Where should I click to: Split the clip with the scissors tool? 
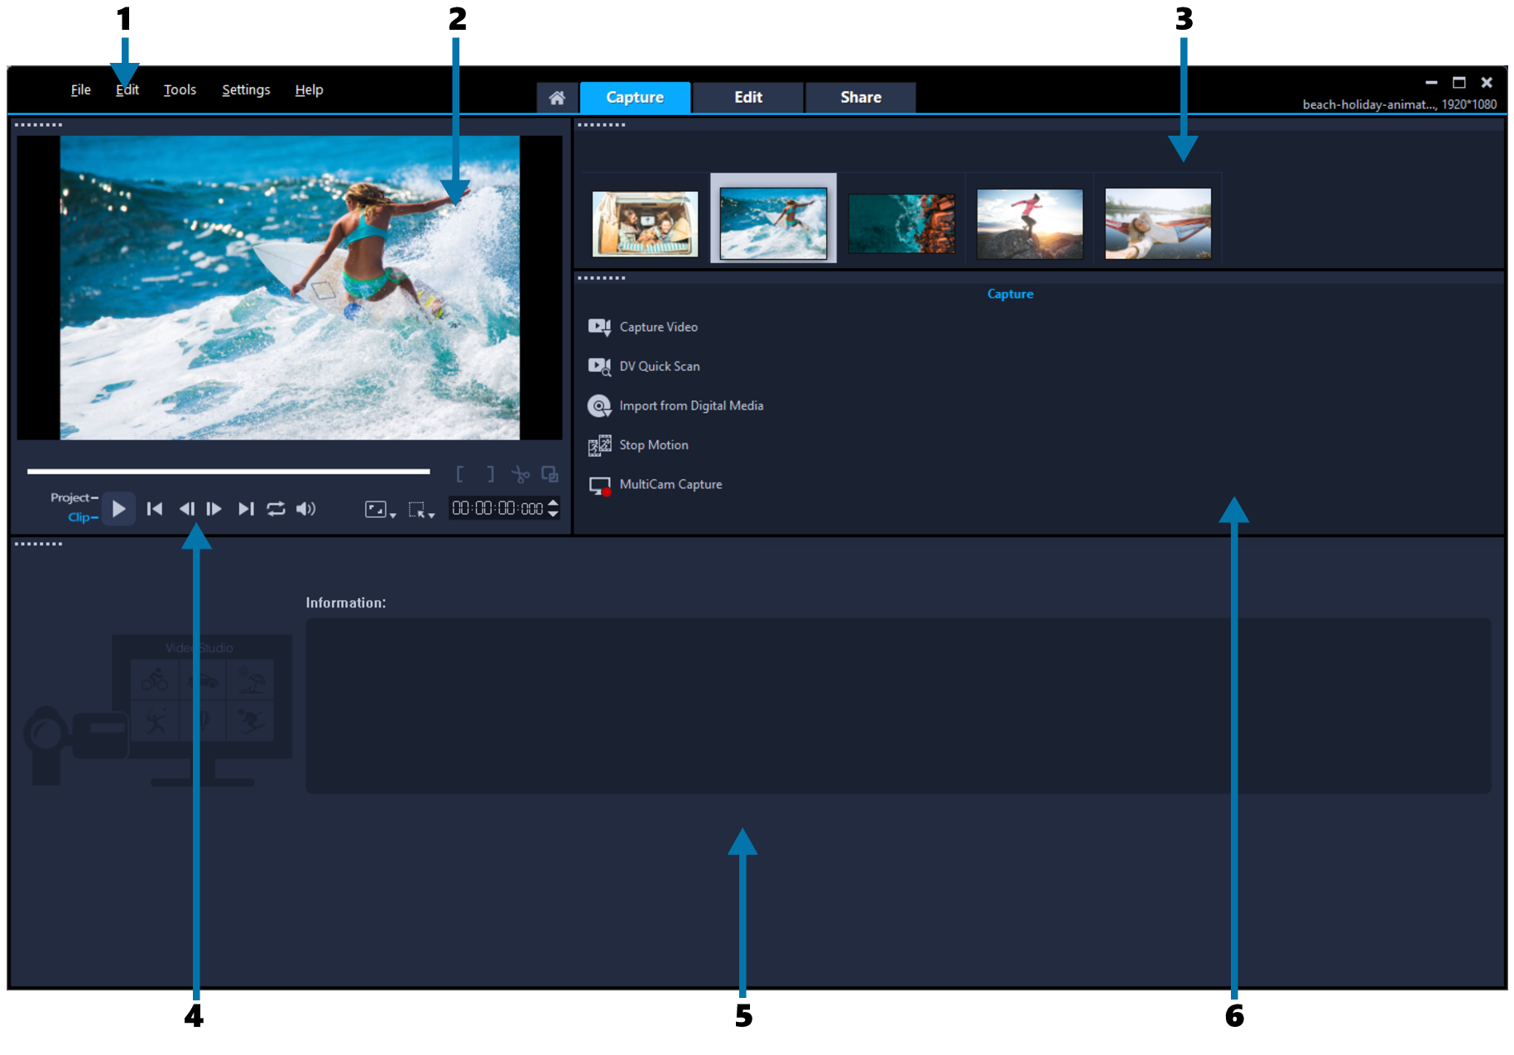pos(521,473)
